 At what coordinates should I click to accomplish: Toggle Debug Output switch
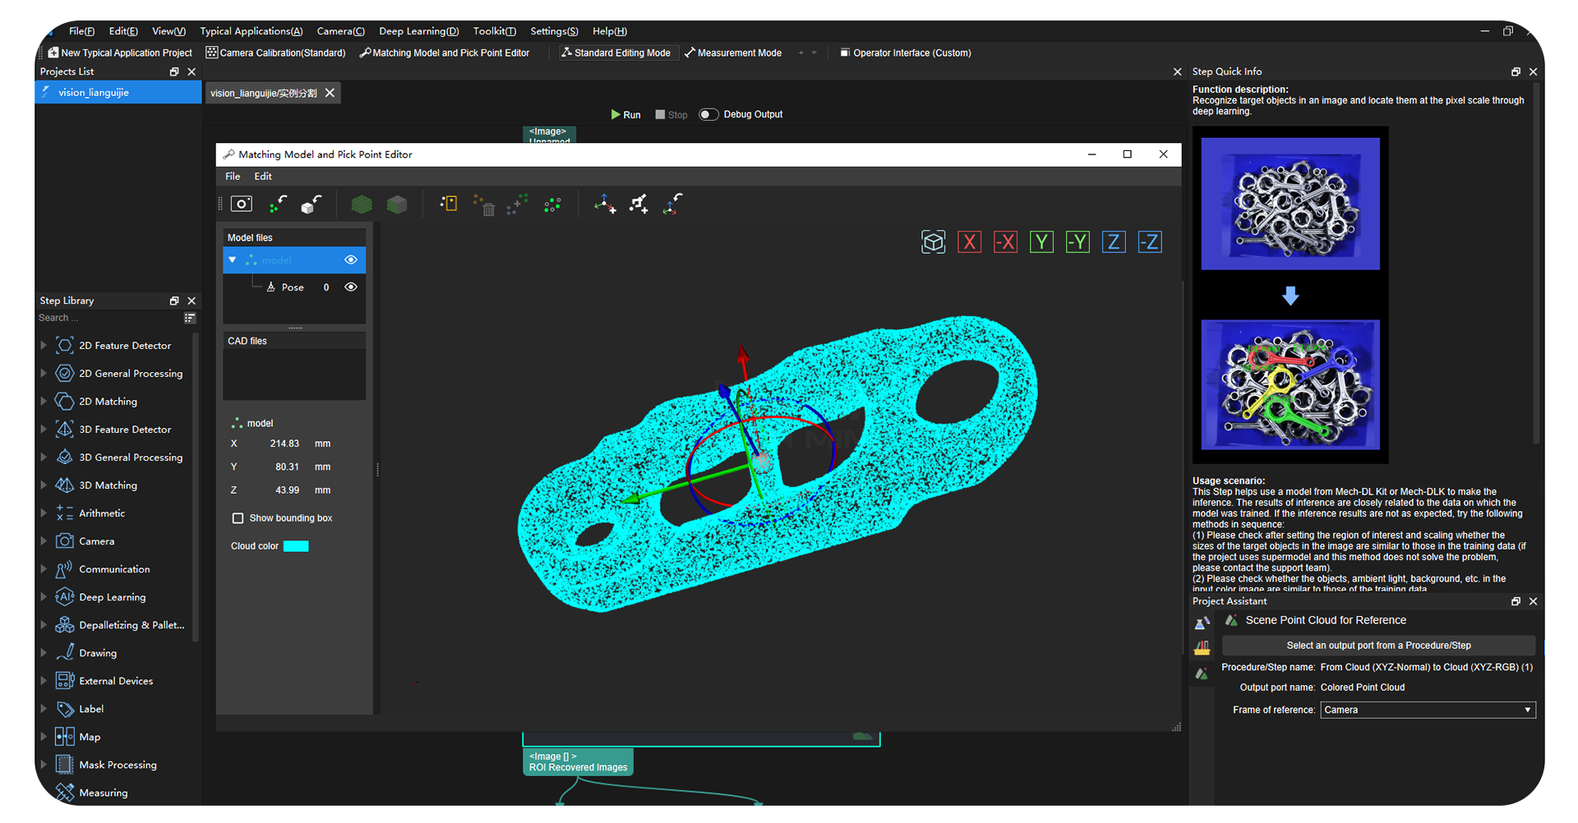tap(708, 114)
